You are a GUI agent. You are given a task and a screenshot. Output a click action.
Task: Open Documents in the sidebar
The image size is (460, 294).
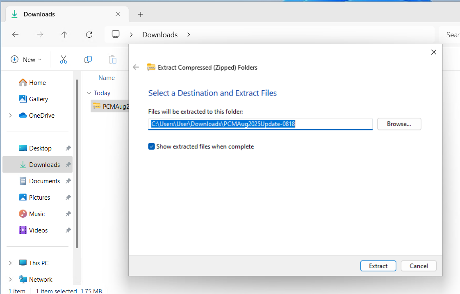tap(44, 181)
